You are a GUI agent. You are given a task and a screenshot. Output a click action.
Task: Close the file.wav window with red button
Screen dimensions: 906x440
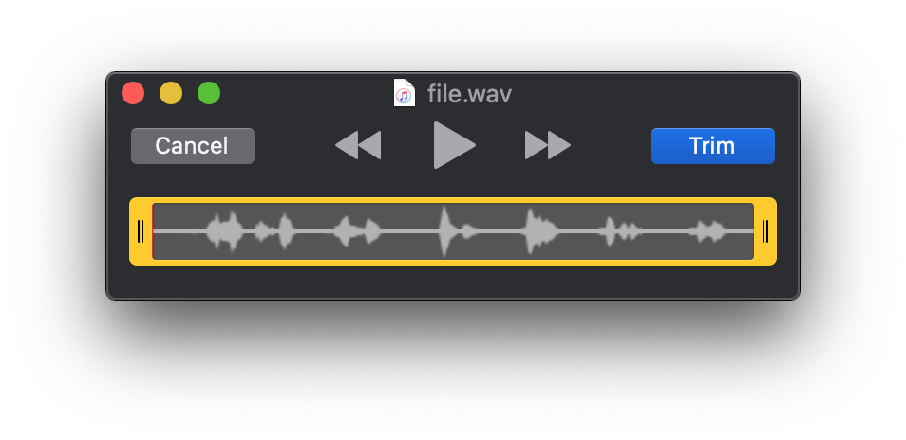coord(133,93)
